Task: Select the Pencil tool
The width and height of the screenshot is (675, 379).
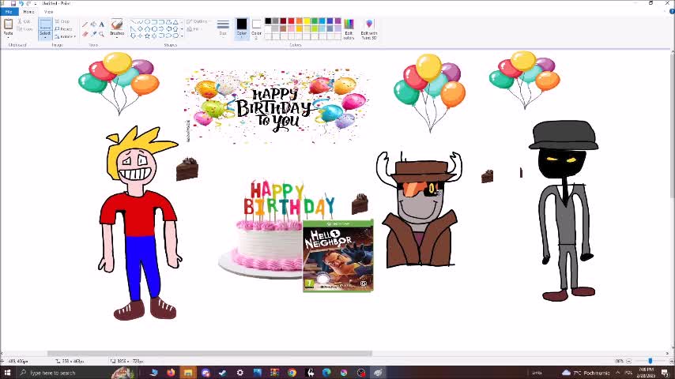Action: 85,24
